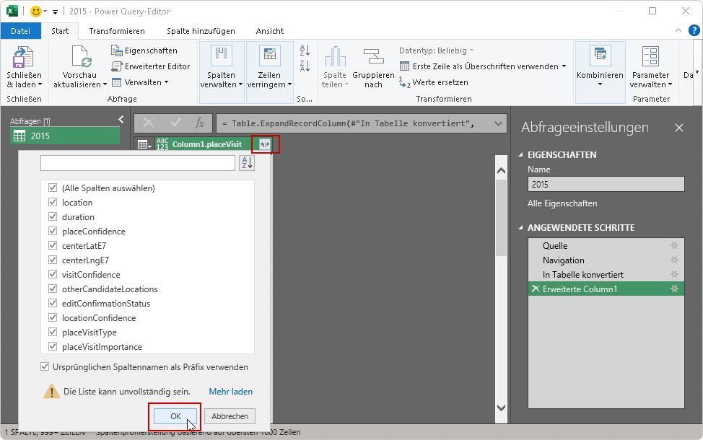The height and width of the screenshot is (440, 703).
Task: Click the Mehr laden link
Action: point(230,392)
